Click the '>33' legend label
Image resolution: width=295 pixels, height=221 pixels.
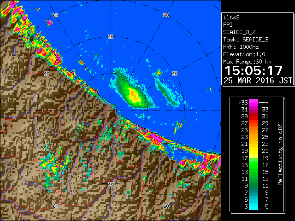pyautogui.click(x=243, y=103)
